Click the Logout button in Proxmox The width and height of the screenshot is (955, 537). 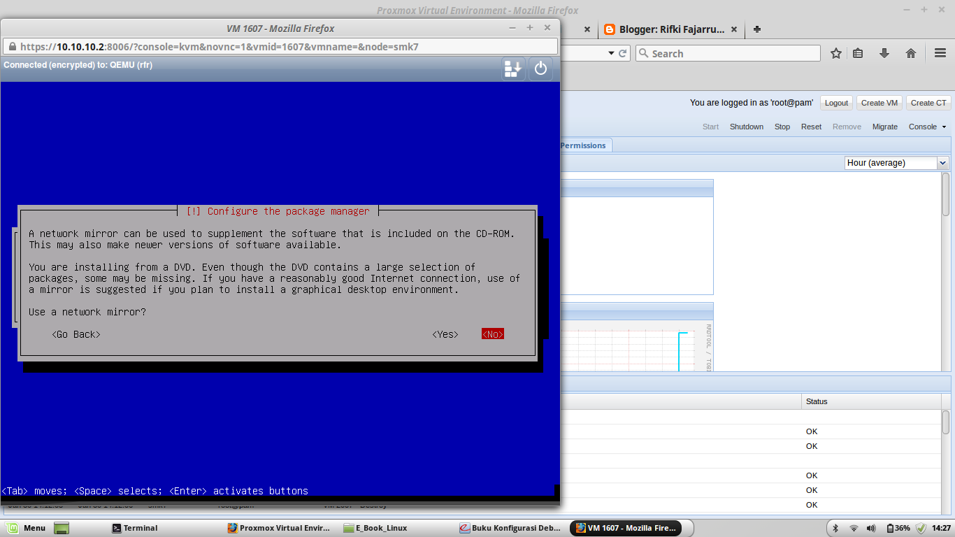836,103
